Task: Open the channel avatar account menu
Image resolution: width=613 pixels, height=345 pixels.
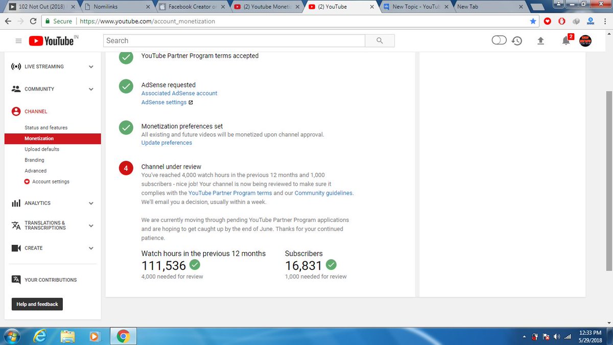Action: point(585,41)
